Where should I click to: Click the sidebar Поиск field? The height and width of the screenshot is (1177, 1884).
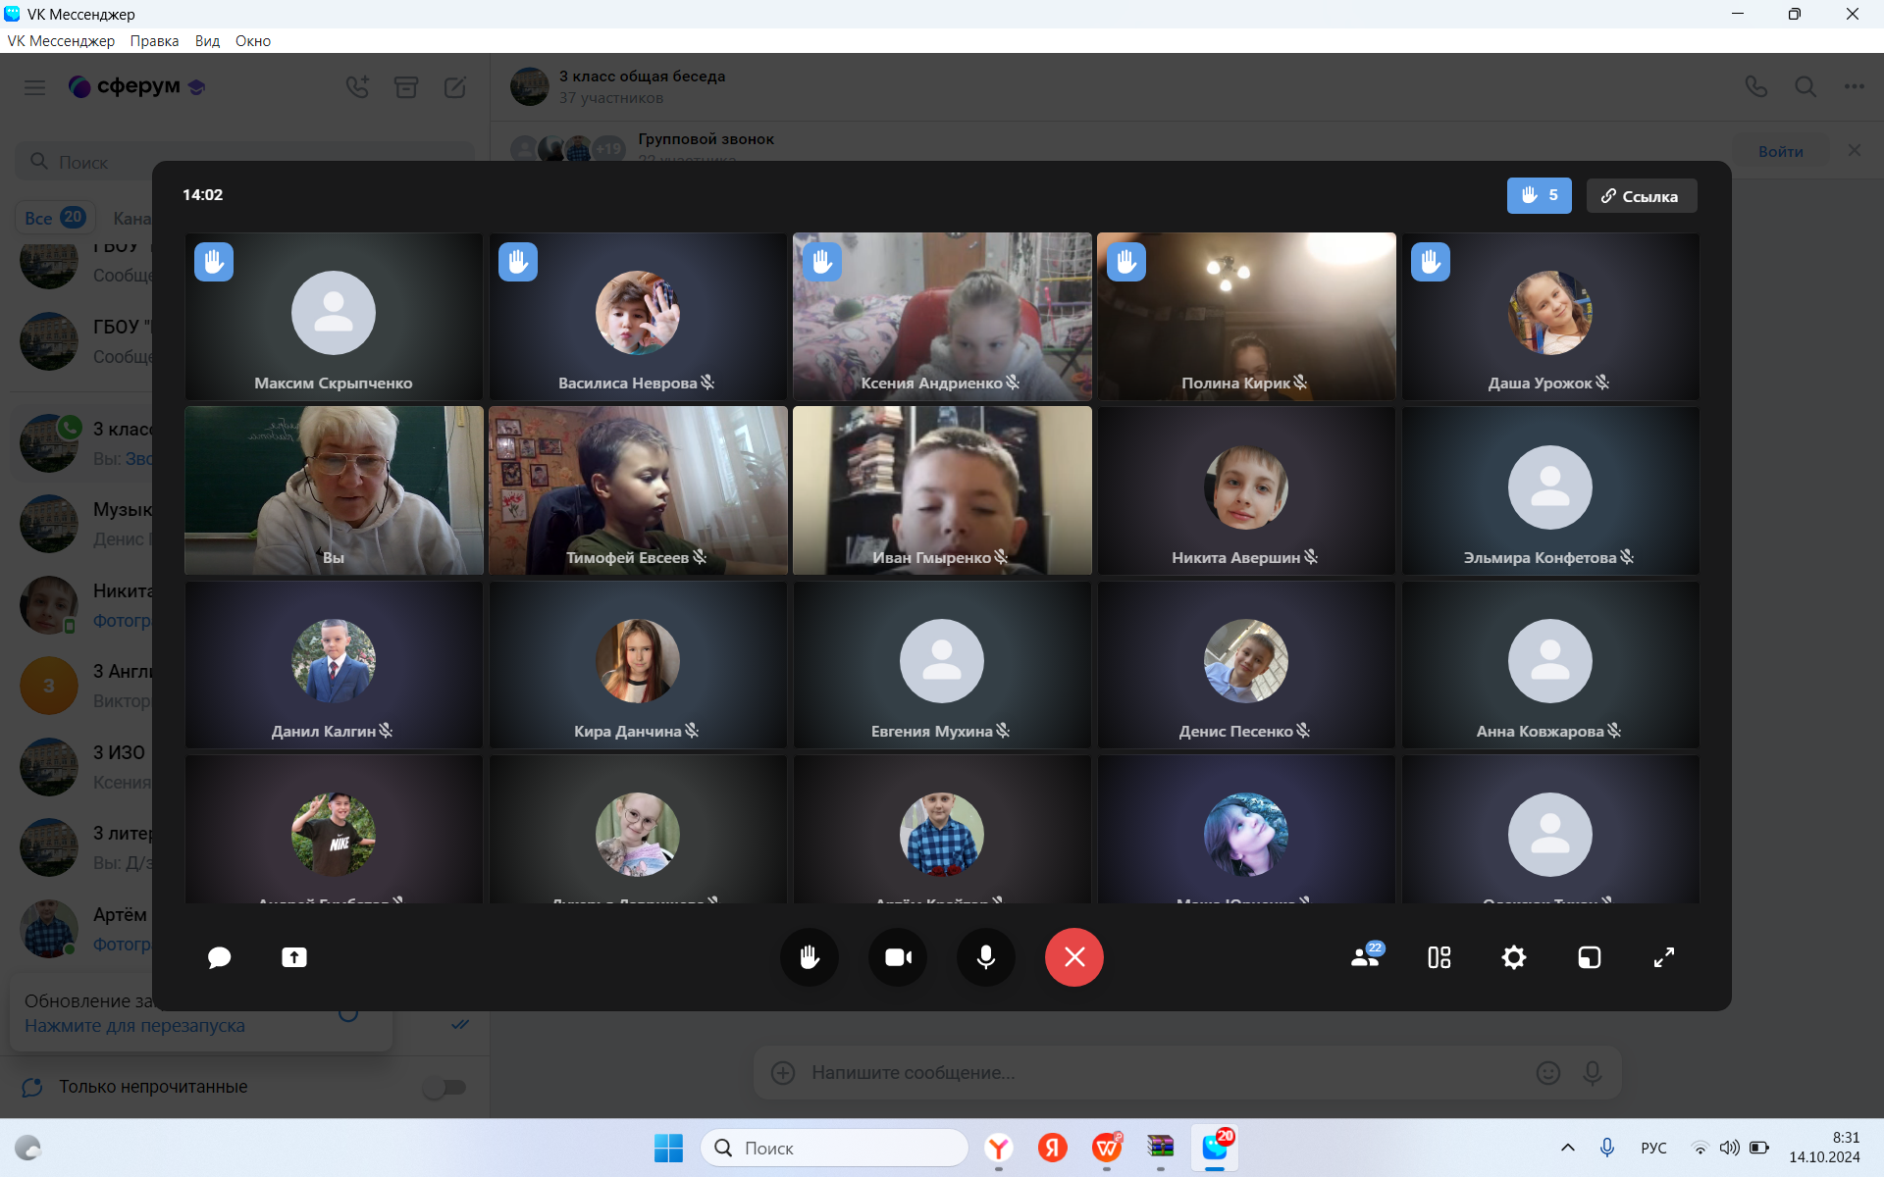click(245, 162)
